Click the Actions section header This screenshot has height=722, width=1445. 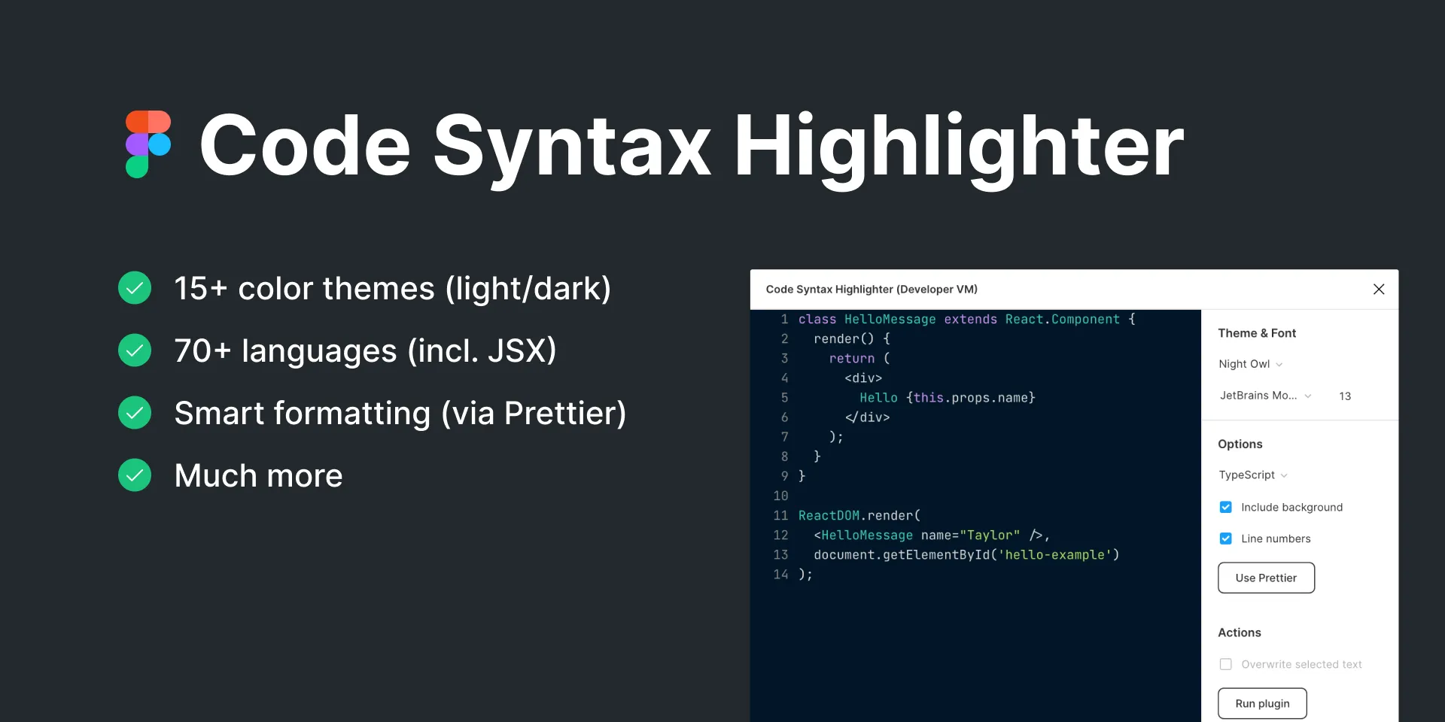pos(1239,633)
